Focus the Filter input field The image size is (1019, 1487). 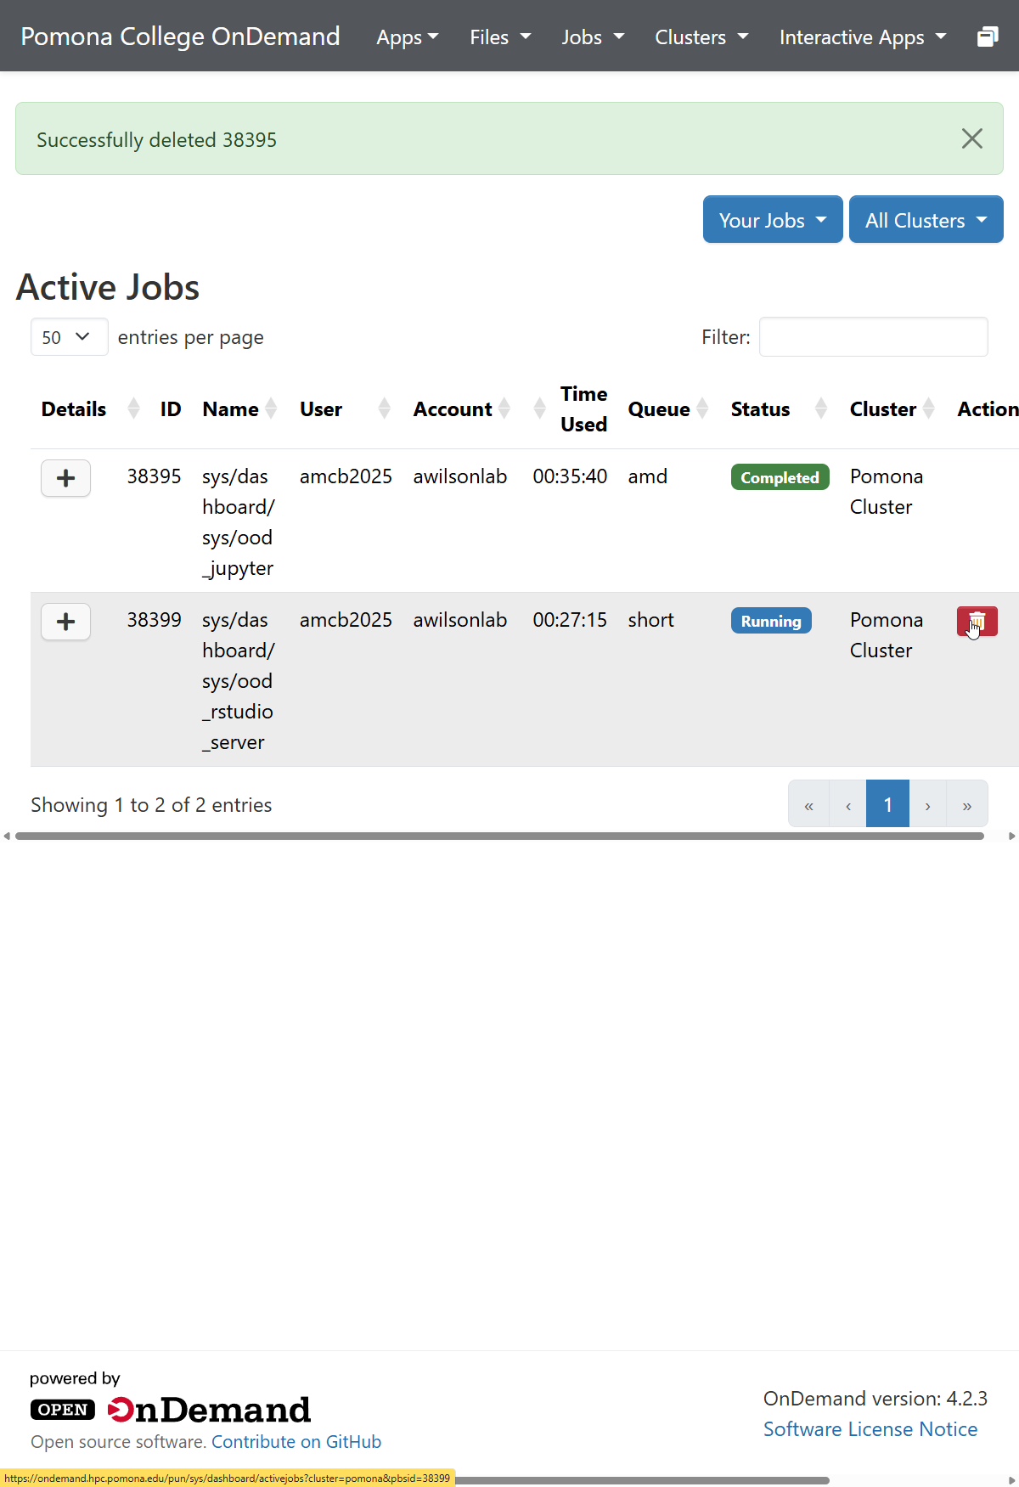coord(873,337)
